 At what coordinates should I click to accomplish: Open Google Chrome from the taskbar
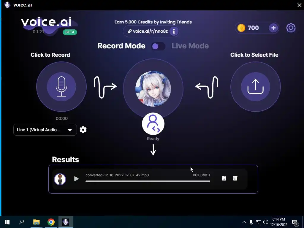click(51, 222)
